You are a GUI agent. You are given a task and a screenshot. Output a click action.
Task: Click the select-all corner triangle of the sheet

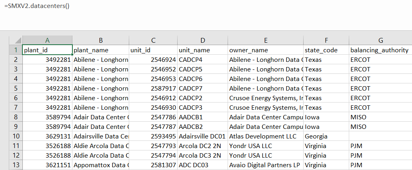pyautogui.click(x=18, y=40)
